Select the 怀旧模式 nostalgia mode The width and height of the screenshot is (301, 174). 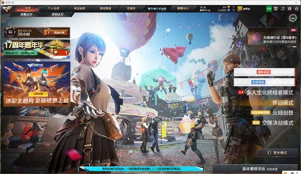(283, 102)
